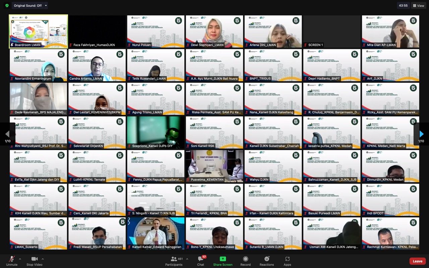Click the green Share Screen icon
This screenshot has width=429, height=268.
(x=223, y=259)
